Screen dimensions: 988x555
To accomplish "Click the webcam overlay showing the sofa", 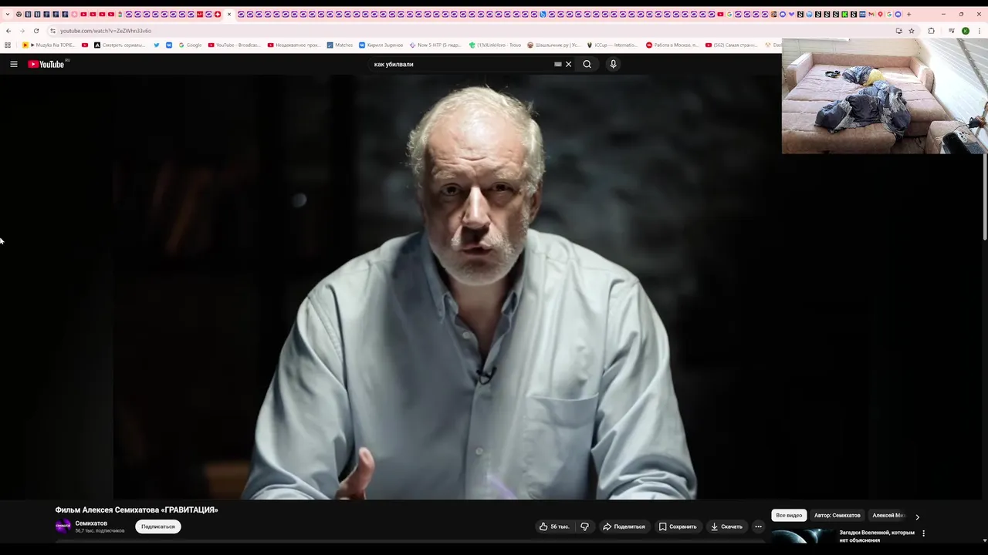I will click(x=885, y=96).
